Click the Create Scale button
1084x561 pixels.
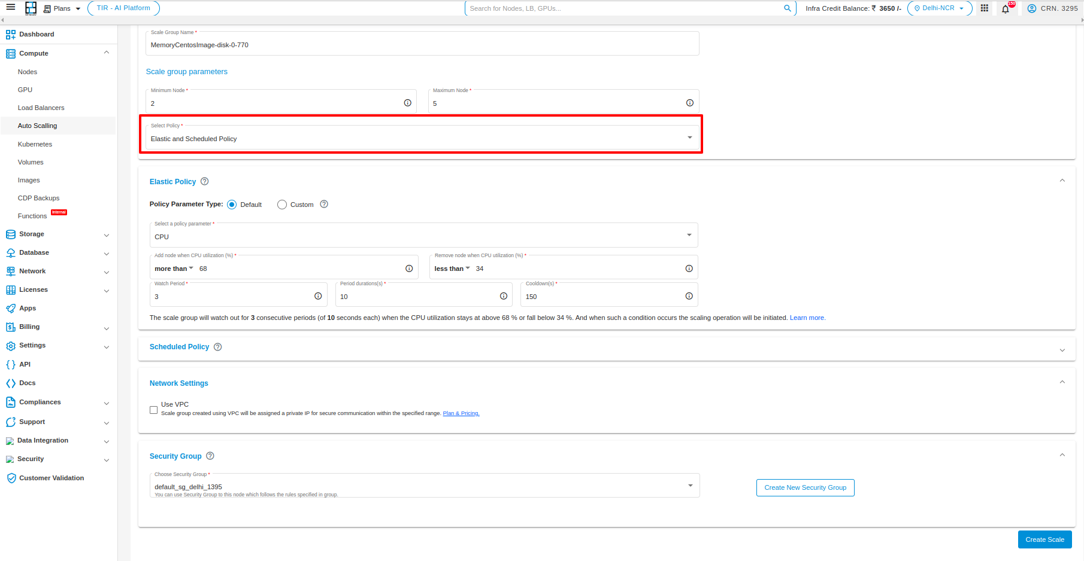(x=1044, y=539)
